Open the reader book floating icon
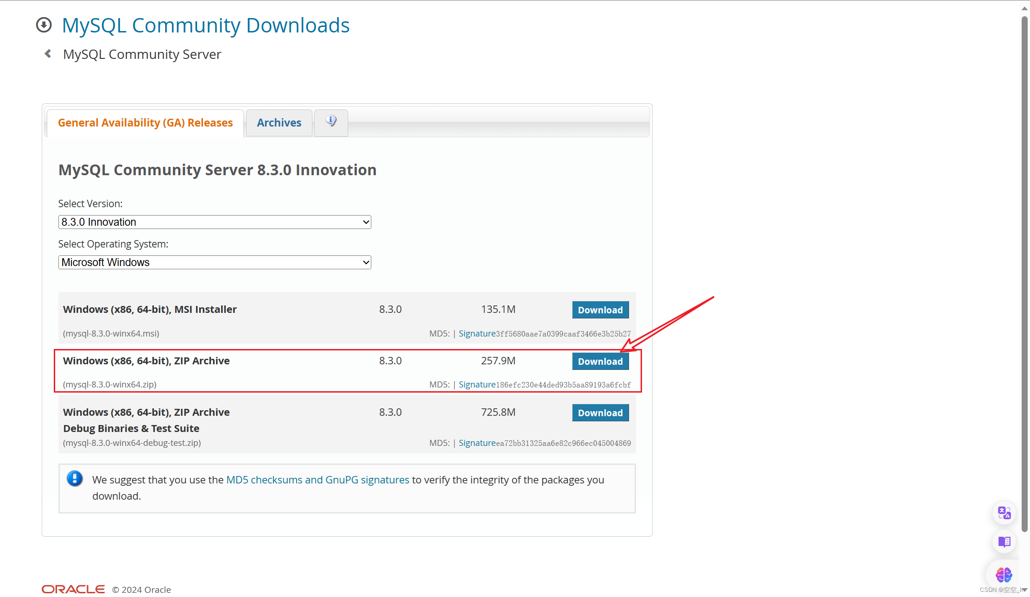This screenshot has height=597, width=1030. tap(1004, 541)
